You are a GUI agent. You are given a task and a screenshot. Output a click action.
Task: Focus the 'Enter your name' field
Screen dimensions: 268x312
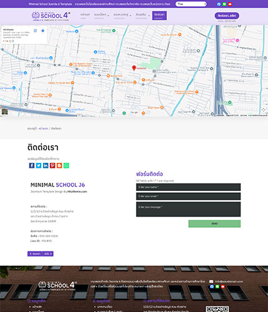[x=188, y=187]
